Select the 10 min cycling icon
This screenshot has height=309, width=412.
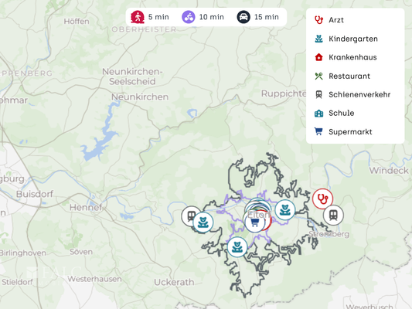[x=189, y=17]
